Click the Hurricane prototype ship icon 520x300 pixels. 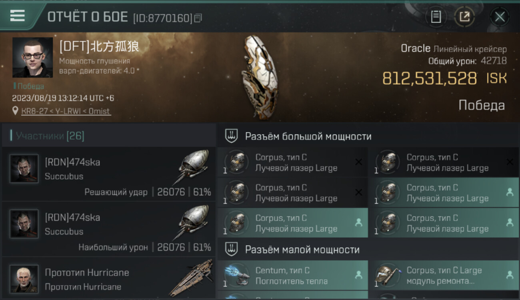[191, 278]
